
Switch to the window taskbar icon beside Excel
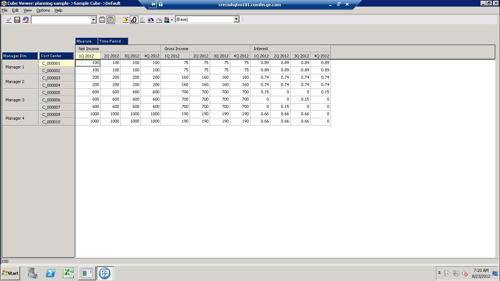[87, 273]
